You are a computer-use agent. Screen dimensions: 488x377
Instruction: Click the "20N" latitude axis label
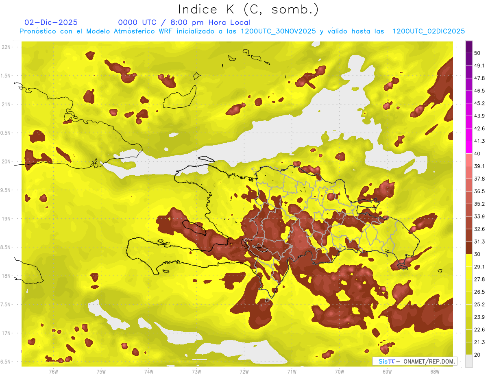point(7,161)
